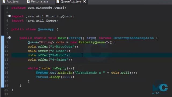Screen dimensions: 172x97
Task: Click java.util.PriorityQueue import text
Action: pyautogui.click(x=49, y=16)
